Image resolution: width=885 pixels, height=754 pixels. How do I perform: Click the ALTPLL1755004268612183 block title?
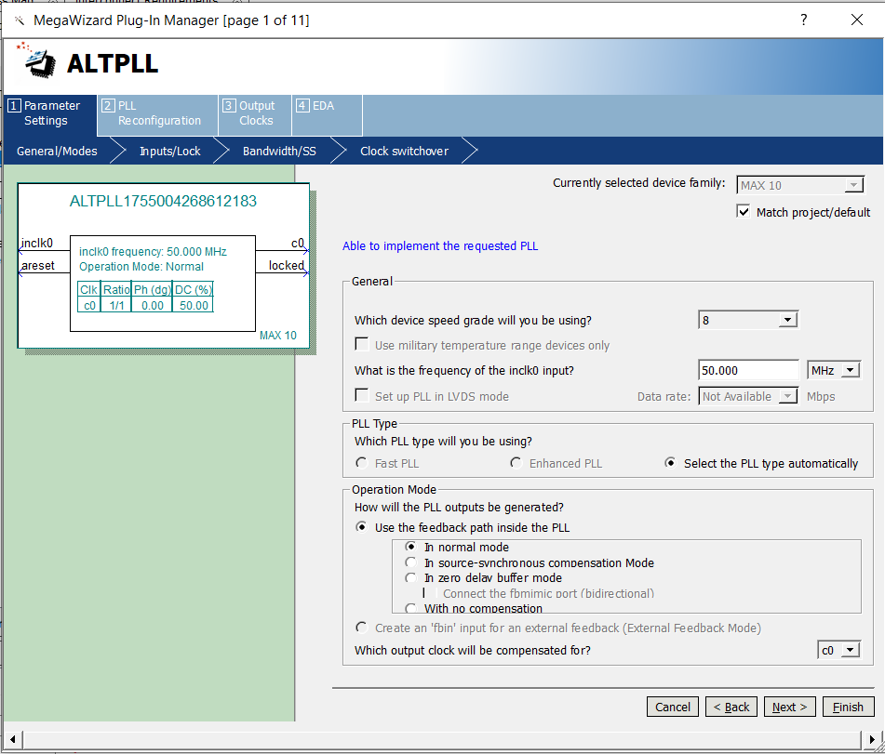tap(163, 201)
